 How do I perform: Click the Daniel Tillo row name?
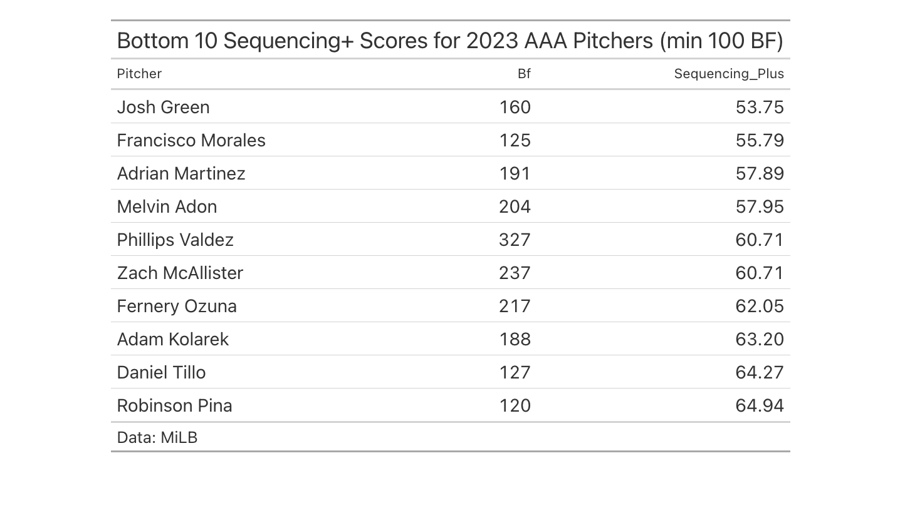161,372
